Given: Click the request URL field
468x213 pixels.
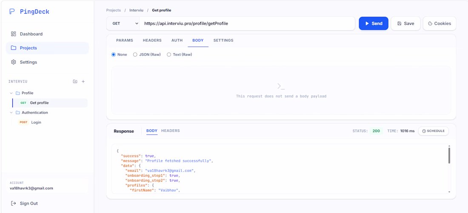Looking at the screenshot, I should coord(247,23).
